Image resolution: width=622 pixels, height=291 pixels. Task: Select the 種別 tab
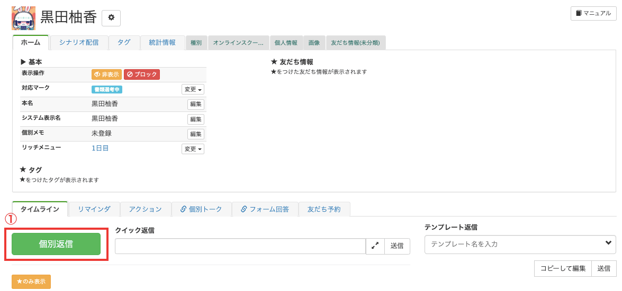tap(196, 43)
